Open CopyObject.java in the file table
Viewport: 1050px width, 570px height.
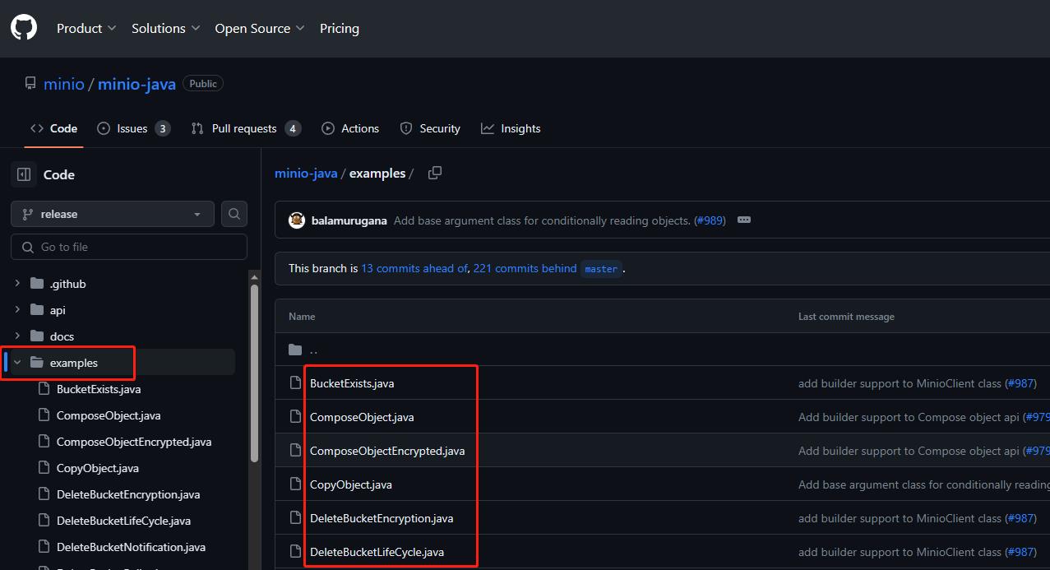point(351,484)
